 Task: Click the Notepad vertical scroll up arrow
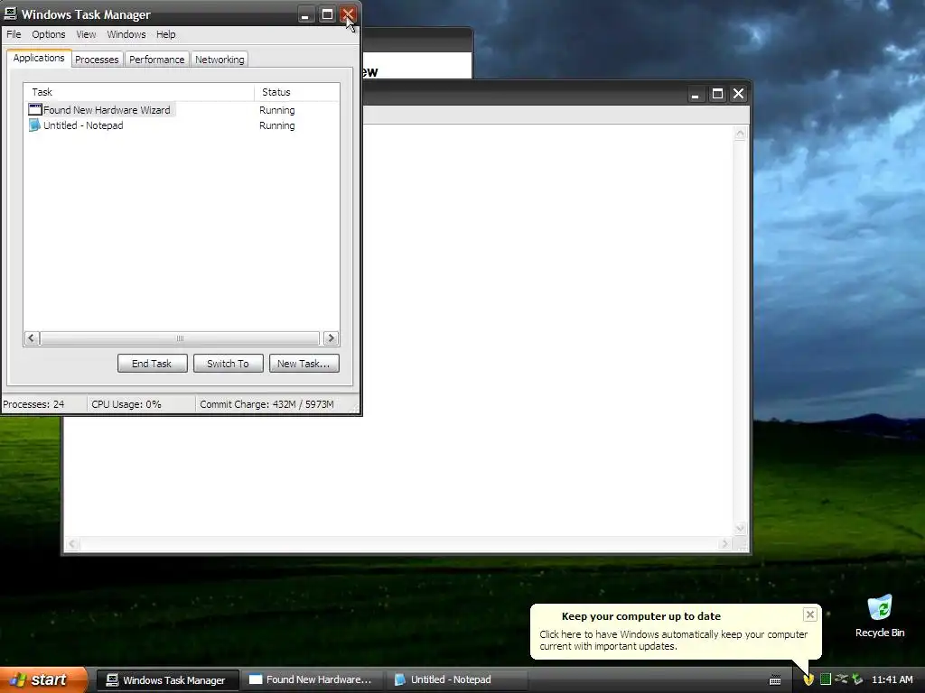741,134
